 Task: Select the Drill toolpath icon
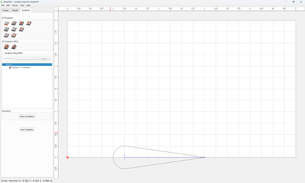pos(7,29)
